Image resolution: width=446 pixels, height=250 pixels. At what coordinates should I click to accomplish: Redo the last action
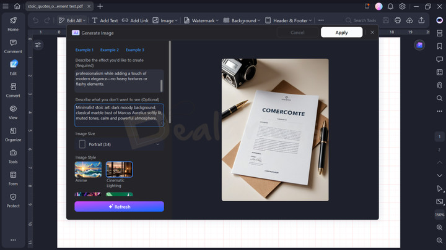coord(47,20)
